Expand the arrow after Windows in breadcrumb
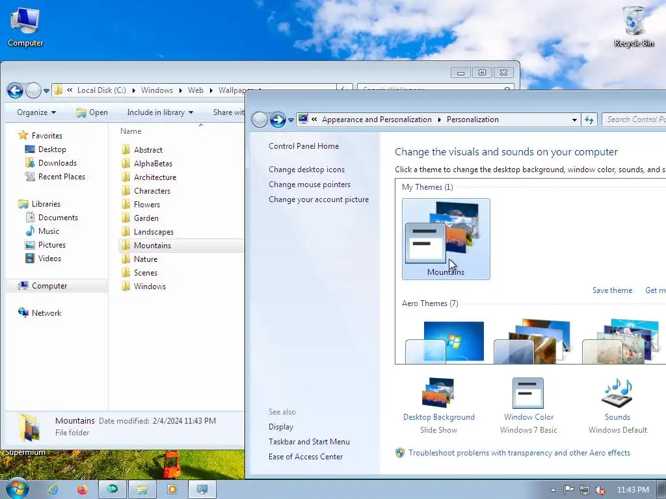 (x=181, y=90)
